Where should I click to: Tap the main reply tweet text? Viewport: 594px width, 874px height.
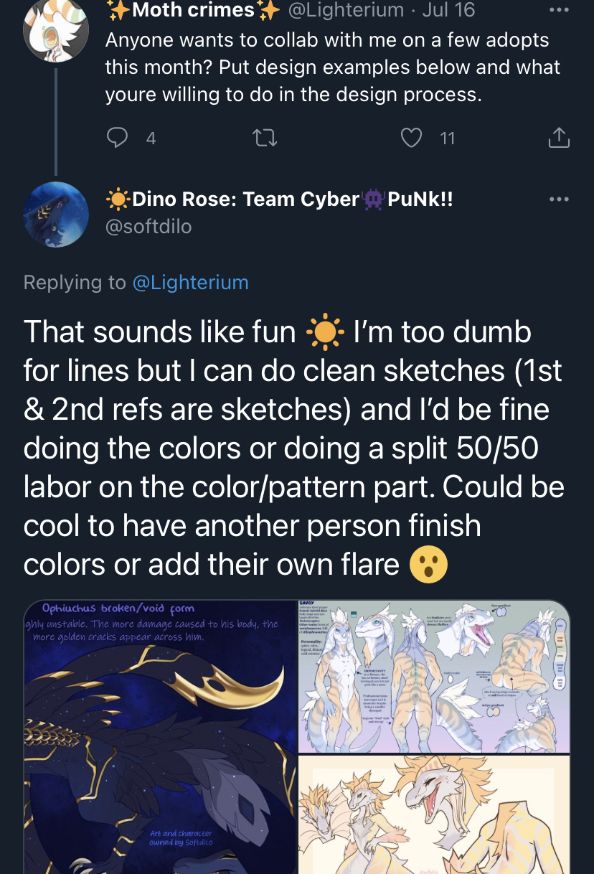(x=294, y=448)
